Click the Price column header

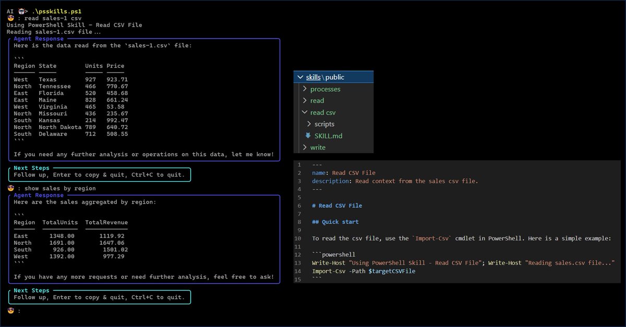click(115, 66)
